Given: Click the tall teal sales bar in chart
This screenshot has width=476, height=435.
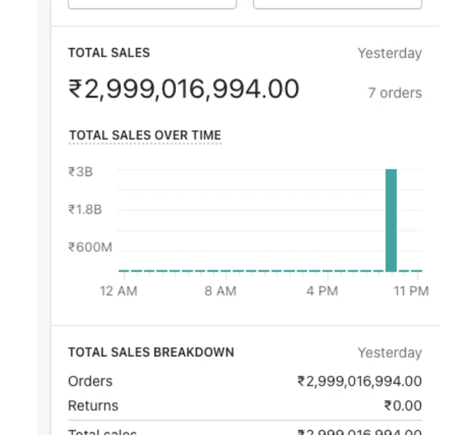Looking at the screenshot, I should point(391,220).
